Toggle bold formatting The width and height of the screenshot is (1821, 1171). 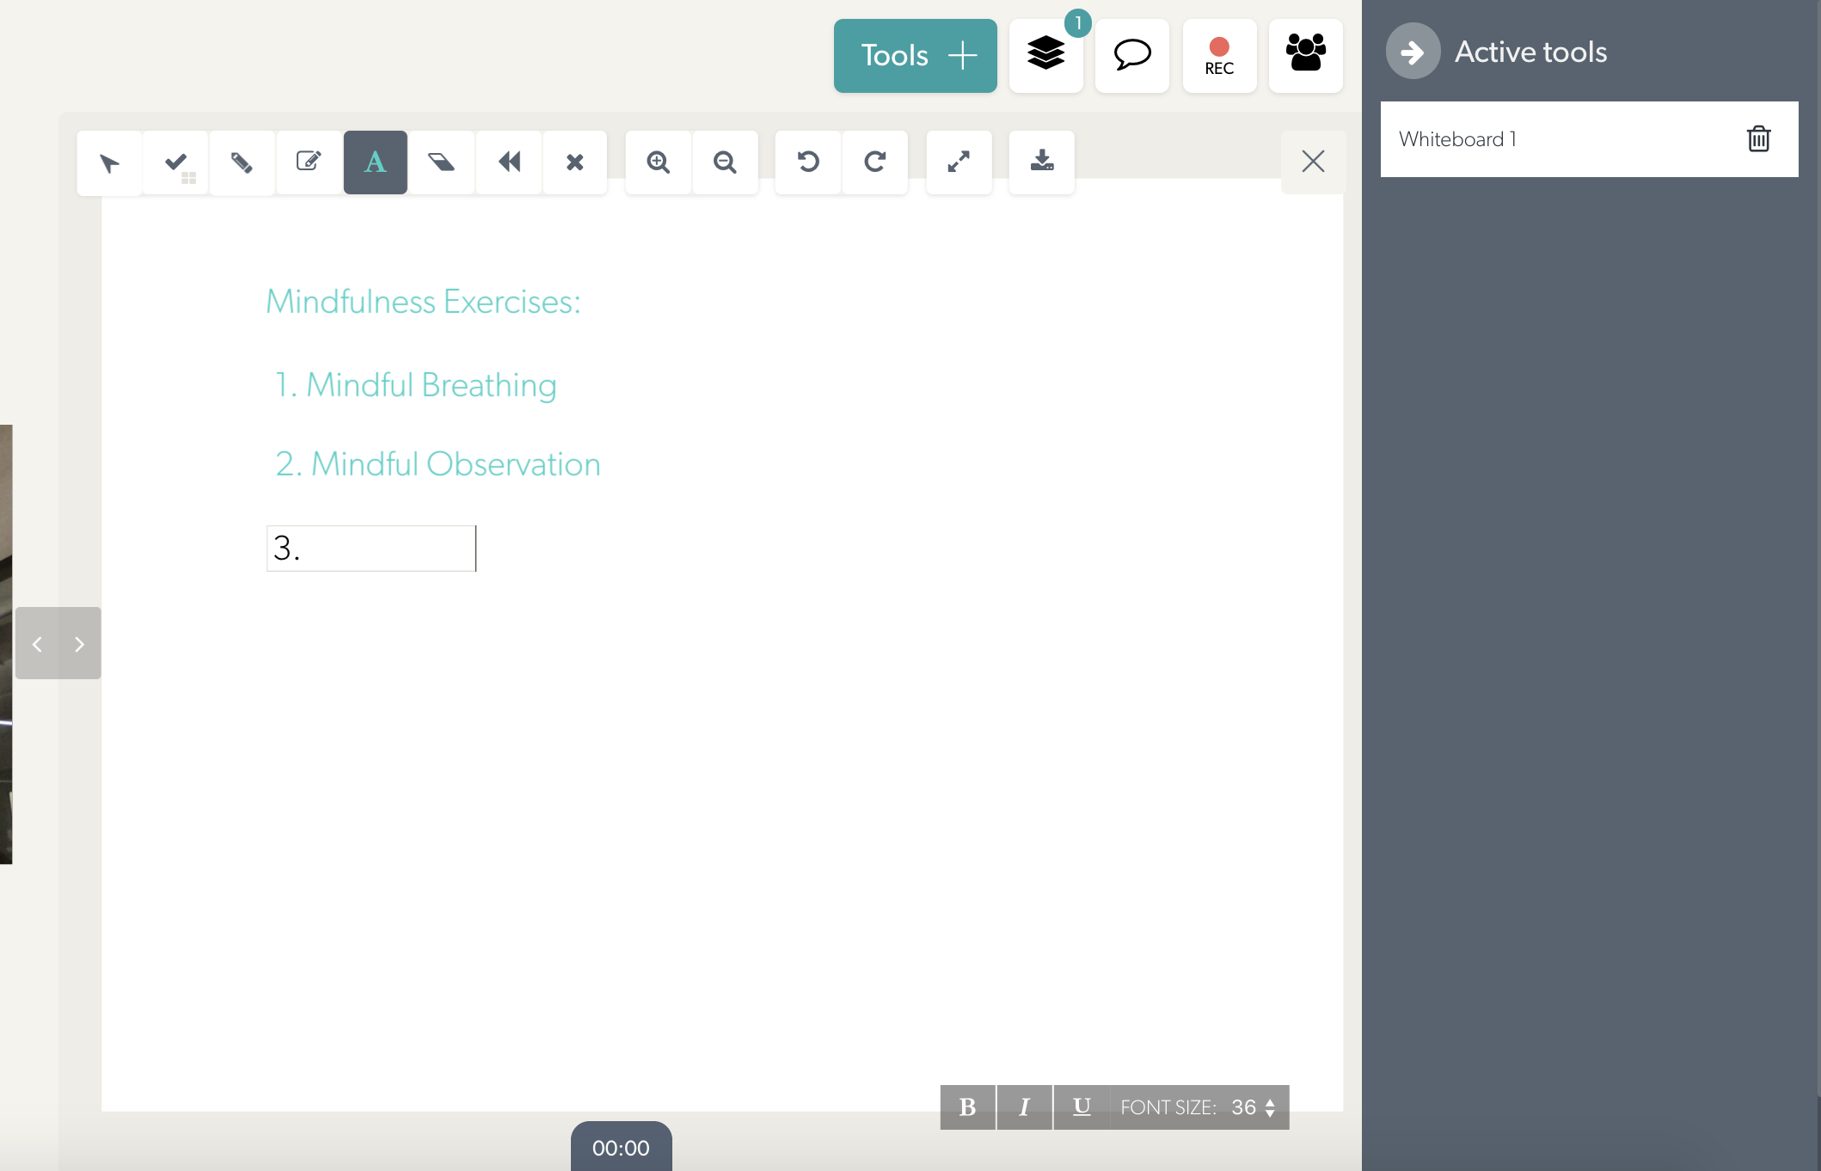(968, 1107)
